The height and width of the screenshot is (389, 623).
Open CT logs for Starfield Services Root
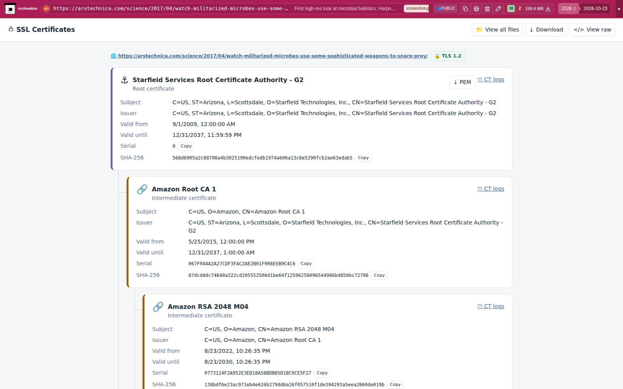coord(491,79)
